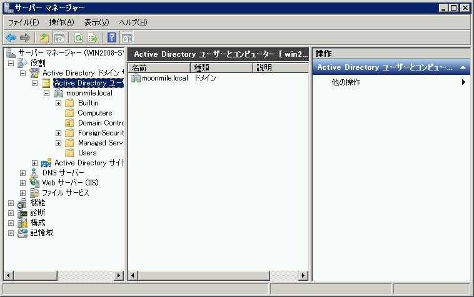Select moonmile.local domain entry in list
474x297 pixels.
coord(164,78)
